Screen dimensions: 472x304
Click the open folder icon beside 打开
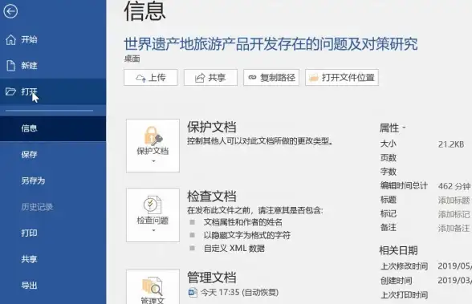10,91
